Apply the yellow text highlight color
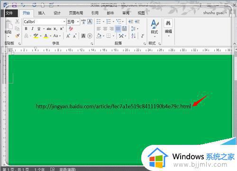 point(36,36)
